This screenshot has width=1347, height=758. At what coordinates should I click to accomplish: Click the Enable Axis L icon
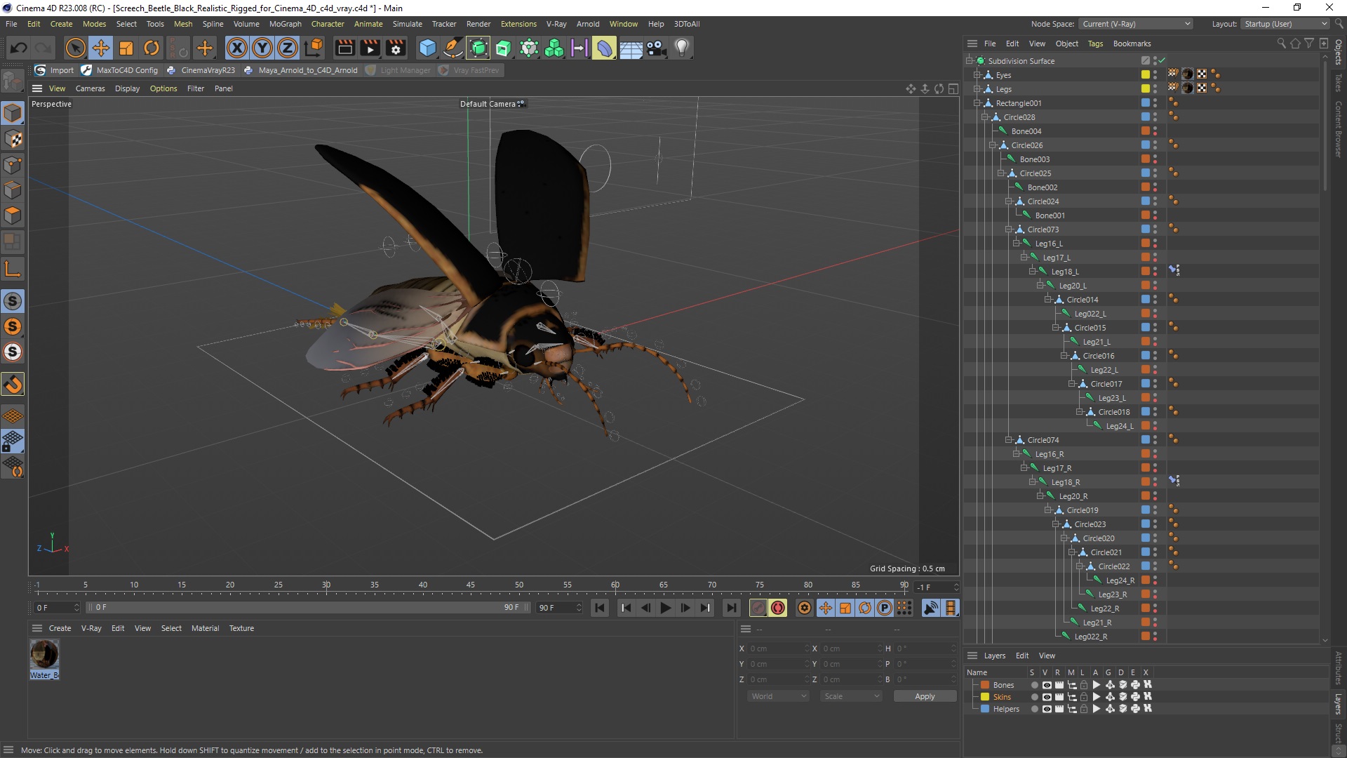[13, 269]
